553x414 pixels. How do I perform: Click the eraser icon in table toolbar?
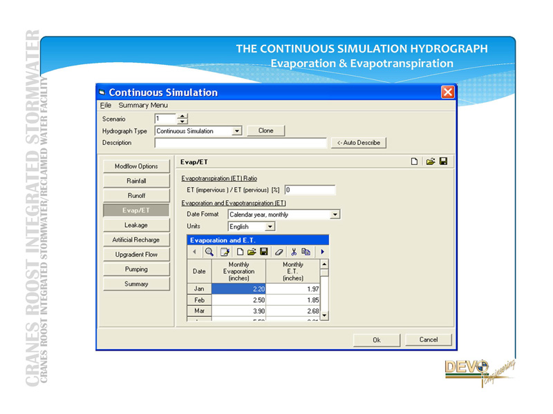[279, 253]
